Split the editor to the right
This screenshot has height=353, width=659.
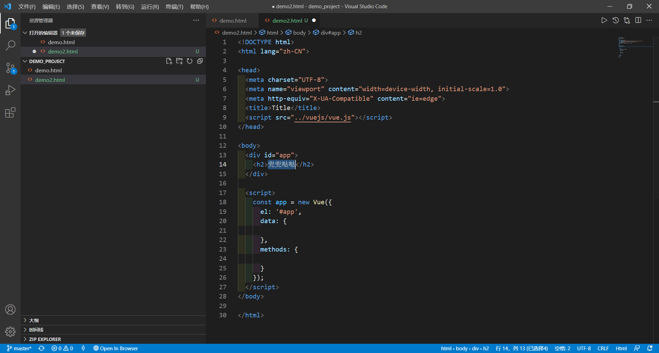pos(638,20)
